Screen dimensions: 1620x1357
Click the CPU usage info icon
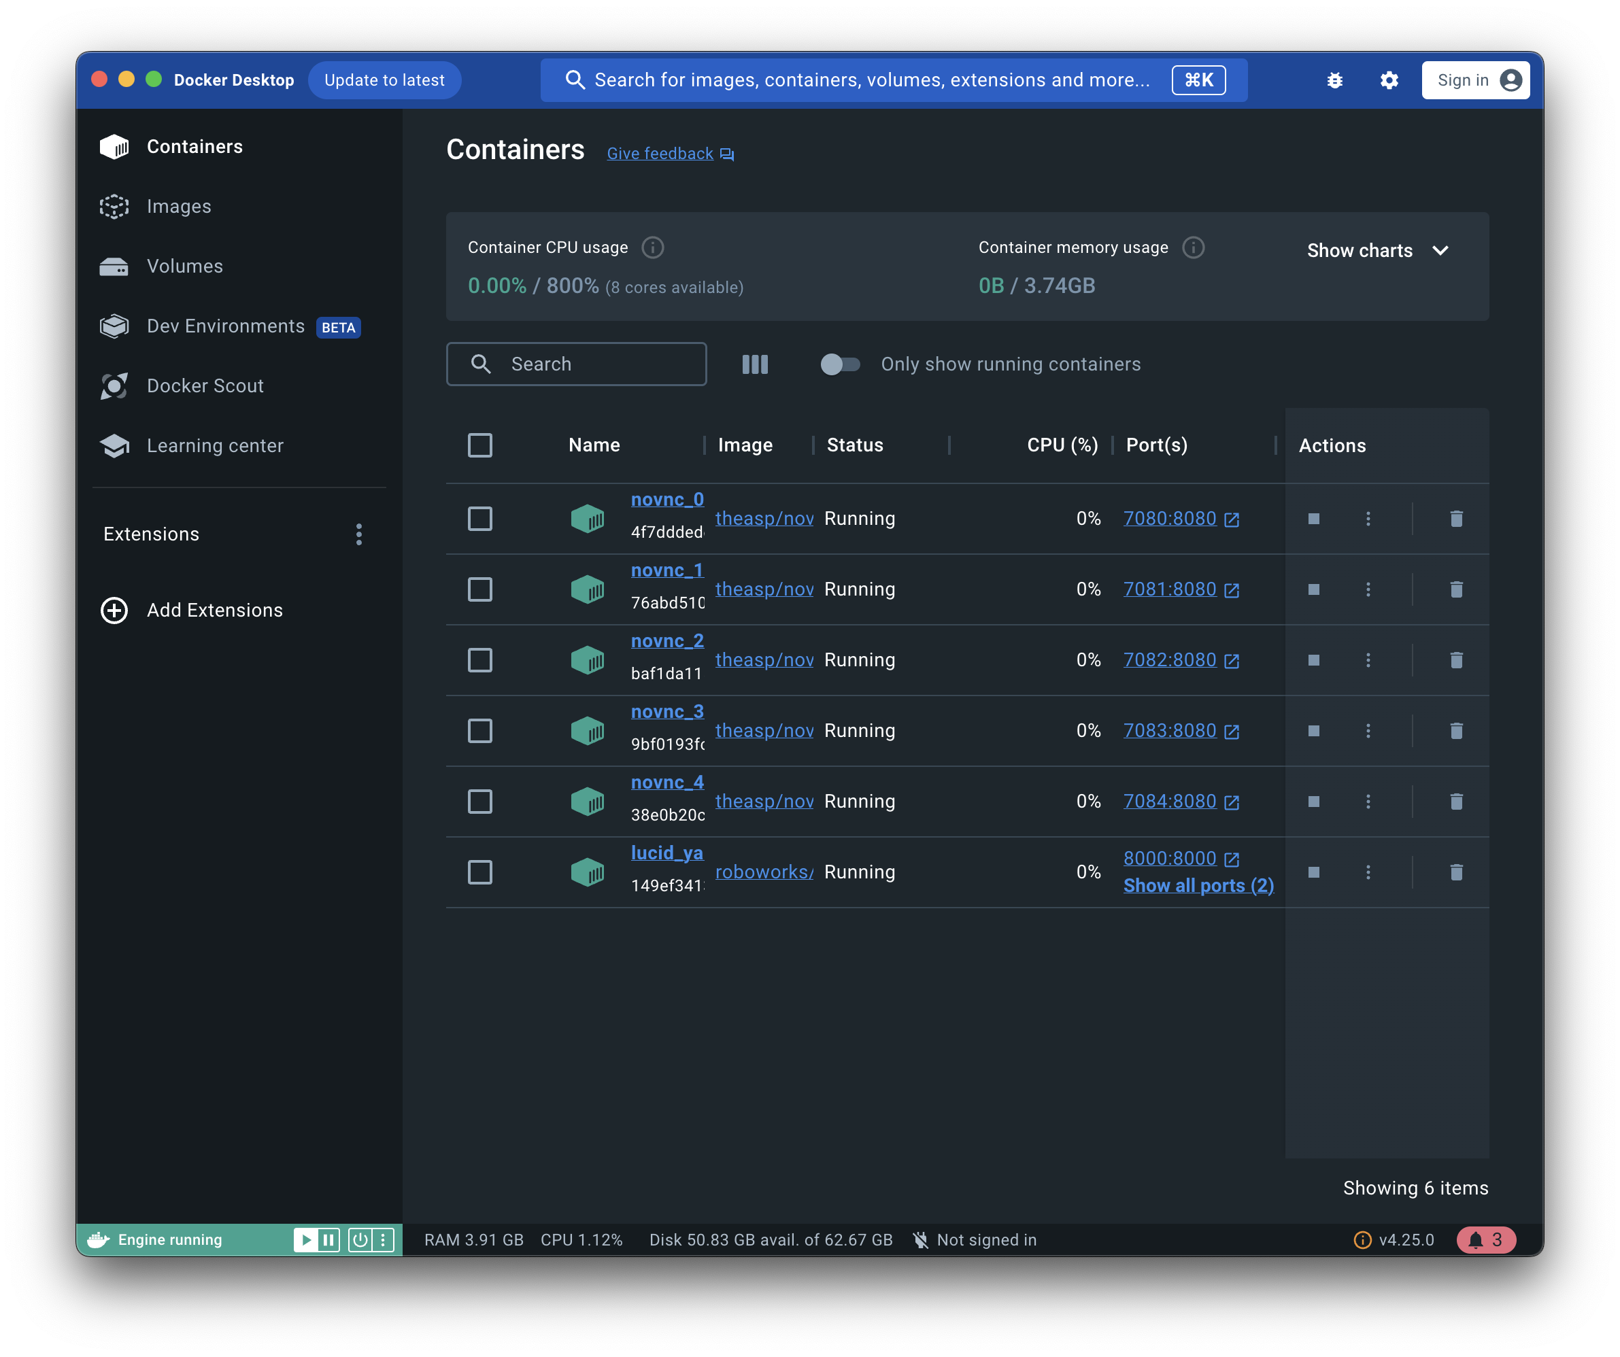tap(653, 247)
